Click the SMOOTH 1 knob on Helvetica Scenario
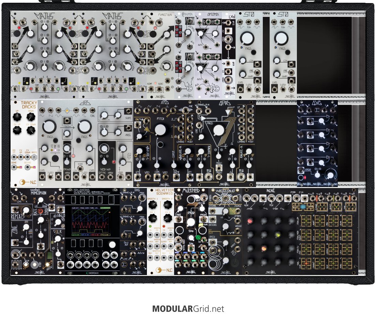The width and height of the screenshot is (377, 316). pos(153,205)
